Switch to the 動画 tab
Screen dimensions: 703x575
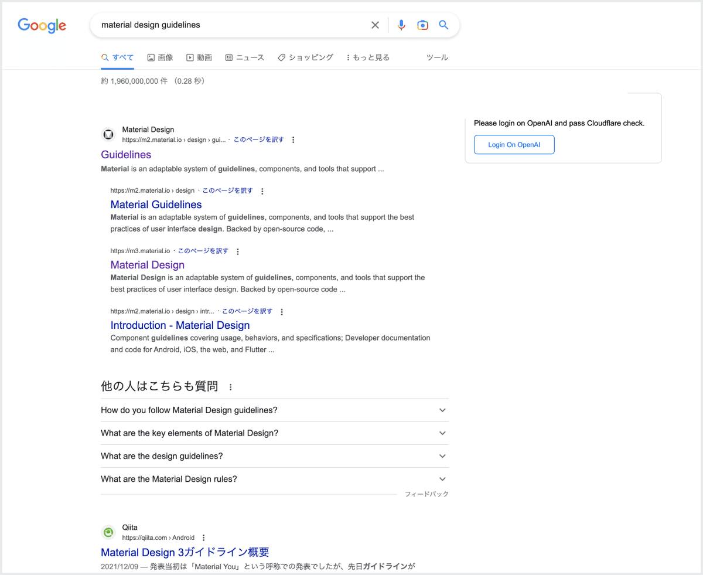click(x=199, y=57)
